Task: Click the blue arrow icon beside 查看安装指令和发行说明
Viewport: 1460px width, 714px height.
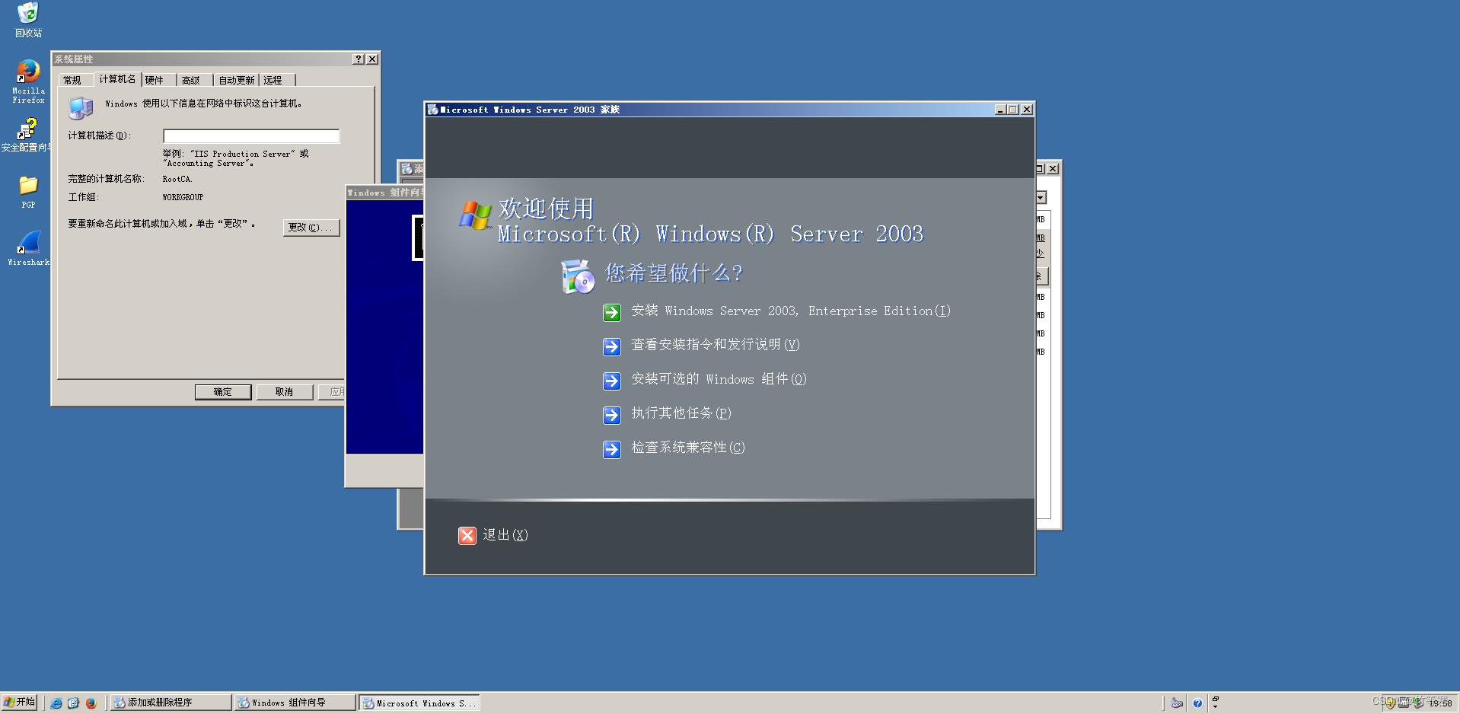Action: tap(612, 346)
